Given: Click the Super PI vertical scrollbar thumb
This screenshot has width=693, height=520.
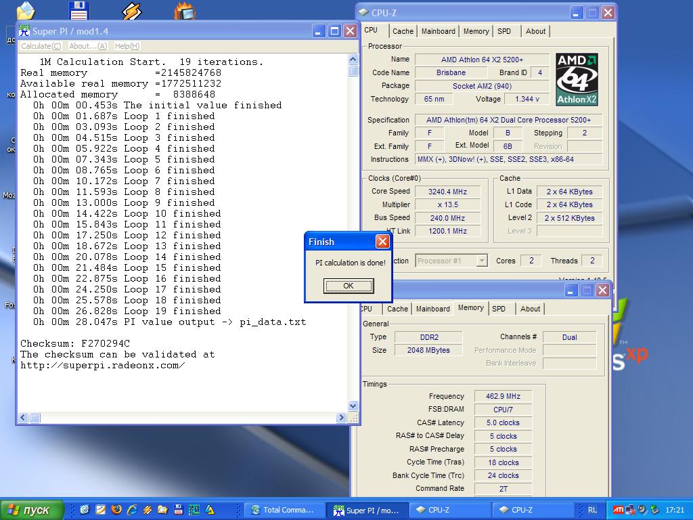Looking at the screenshot, I should tap(353, 70).
